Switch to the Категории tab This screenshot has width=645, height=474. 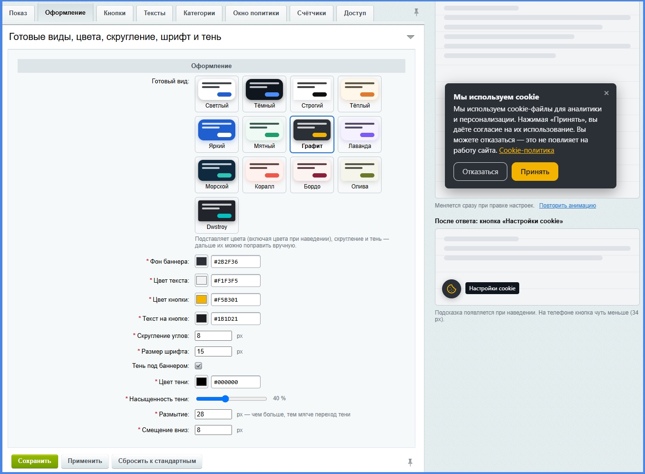click(199, 13)
